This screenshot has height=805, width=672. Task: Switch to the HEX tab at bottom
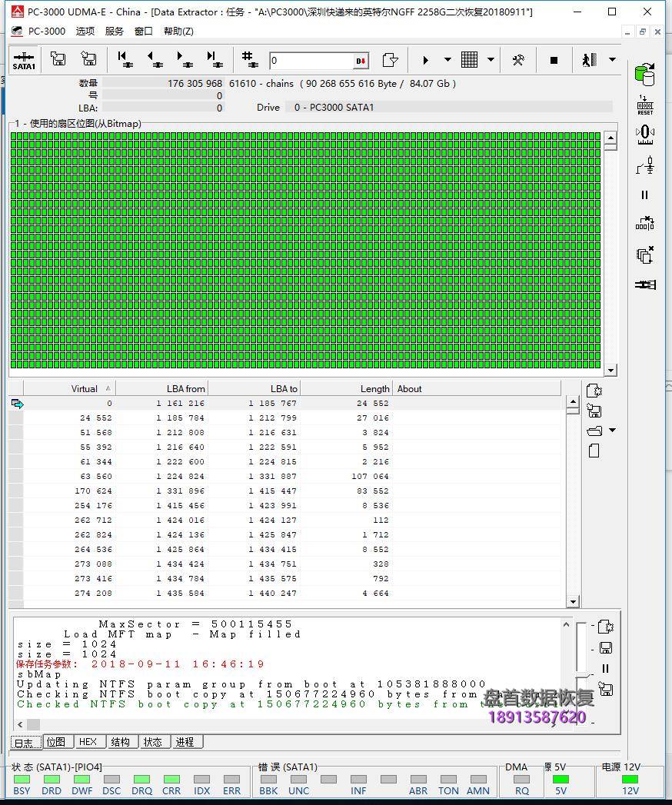(x=88, y=742)
